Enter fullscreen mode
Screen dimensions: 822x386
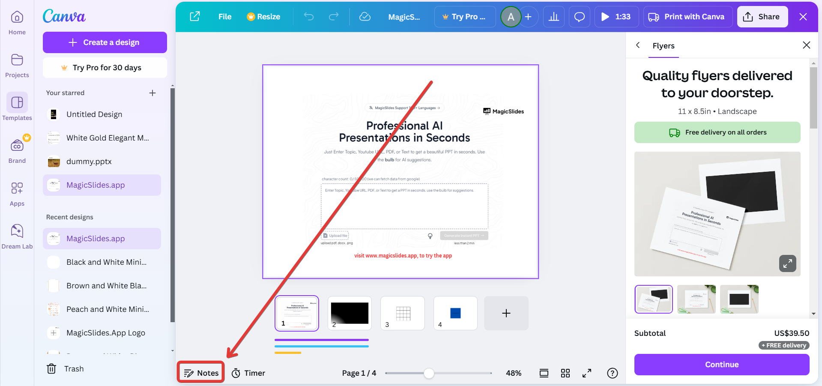point(587,373)
